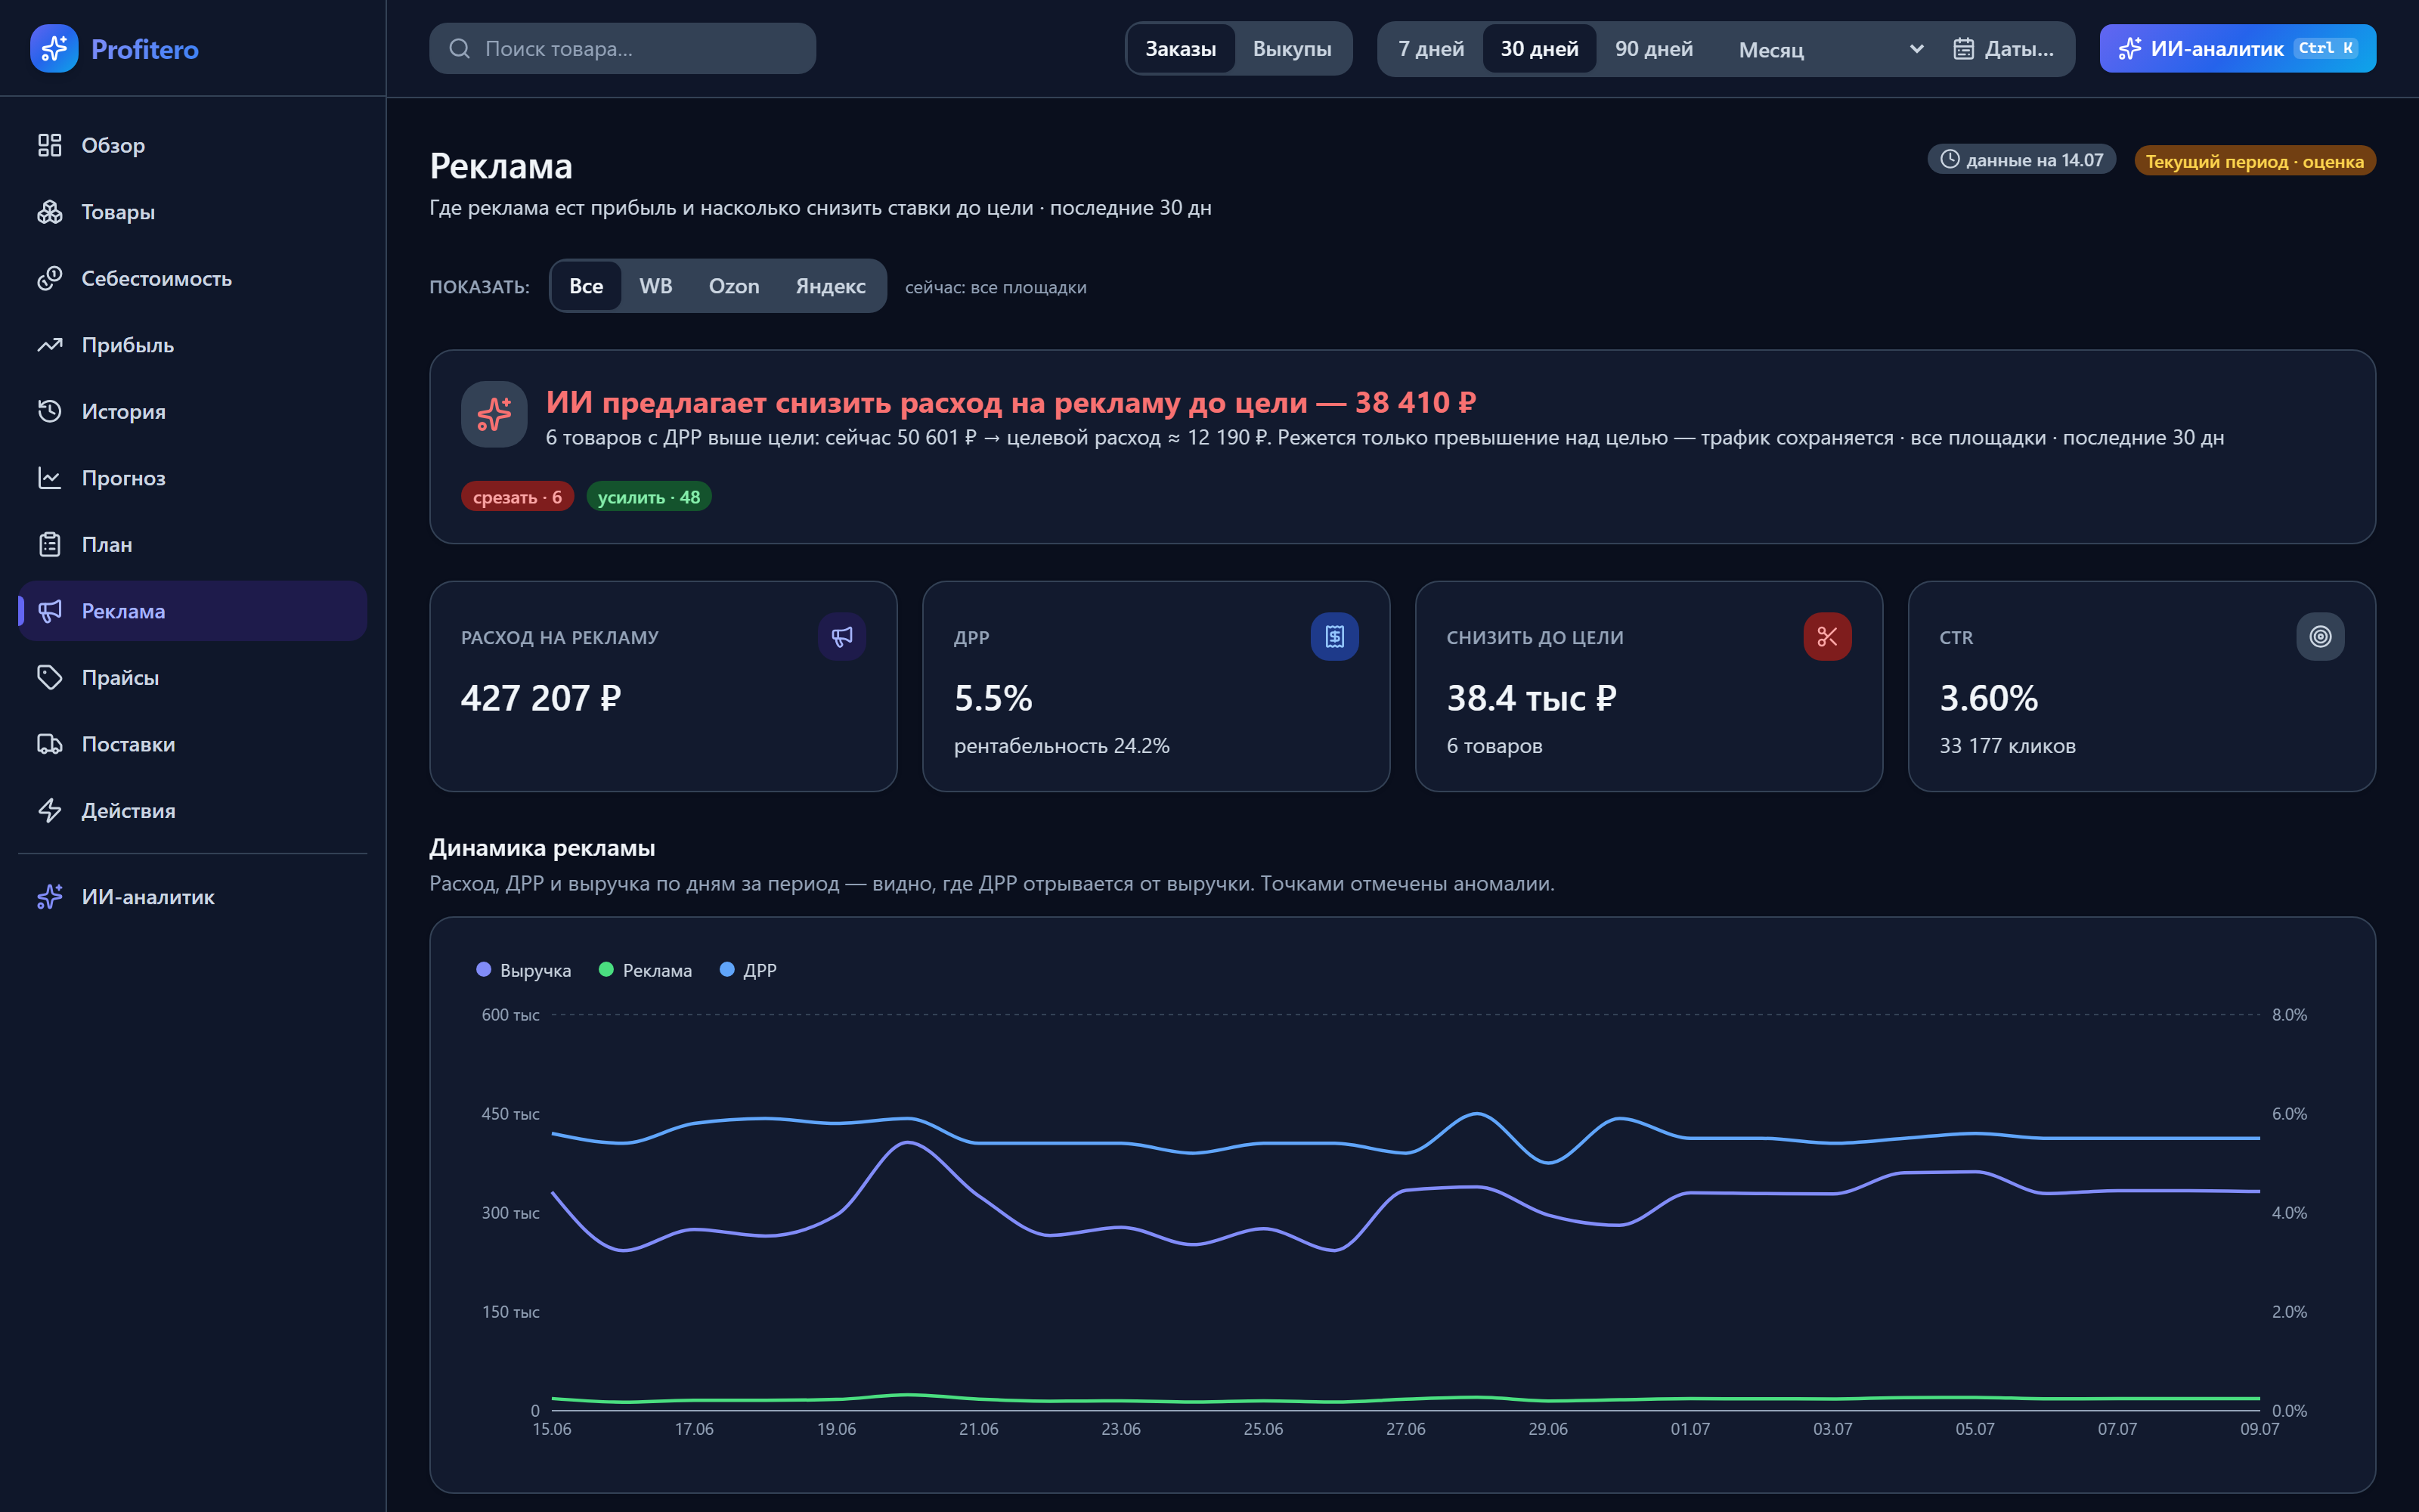Screen dimensions: 2419x1512
Task: Toggle Выручка series in chart legend
Action: click(x=524, y=970)
